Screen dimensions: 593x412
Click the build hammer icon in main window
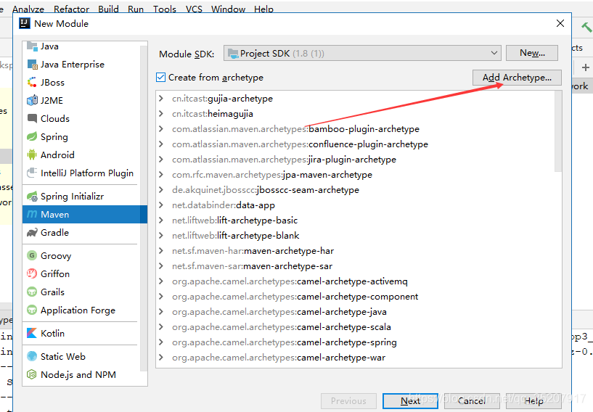586,28
